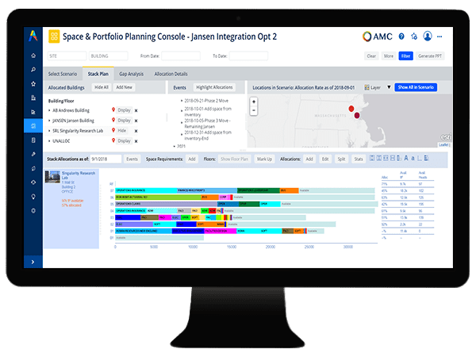Expand the left sidebar with the chevron arrow
The height and width of the screenshot is (357, 476).
[x=33, y=262]
